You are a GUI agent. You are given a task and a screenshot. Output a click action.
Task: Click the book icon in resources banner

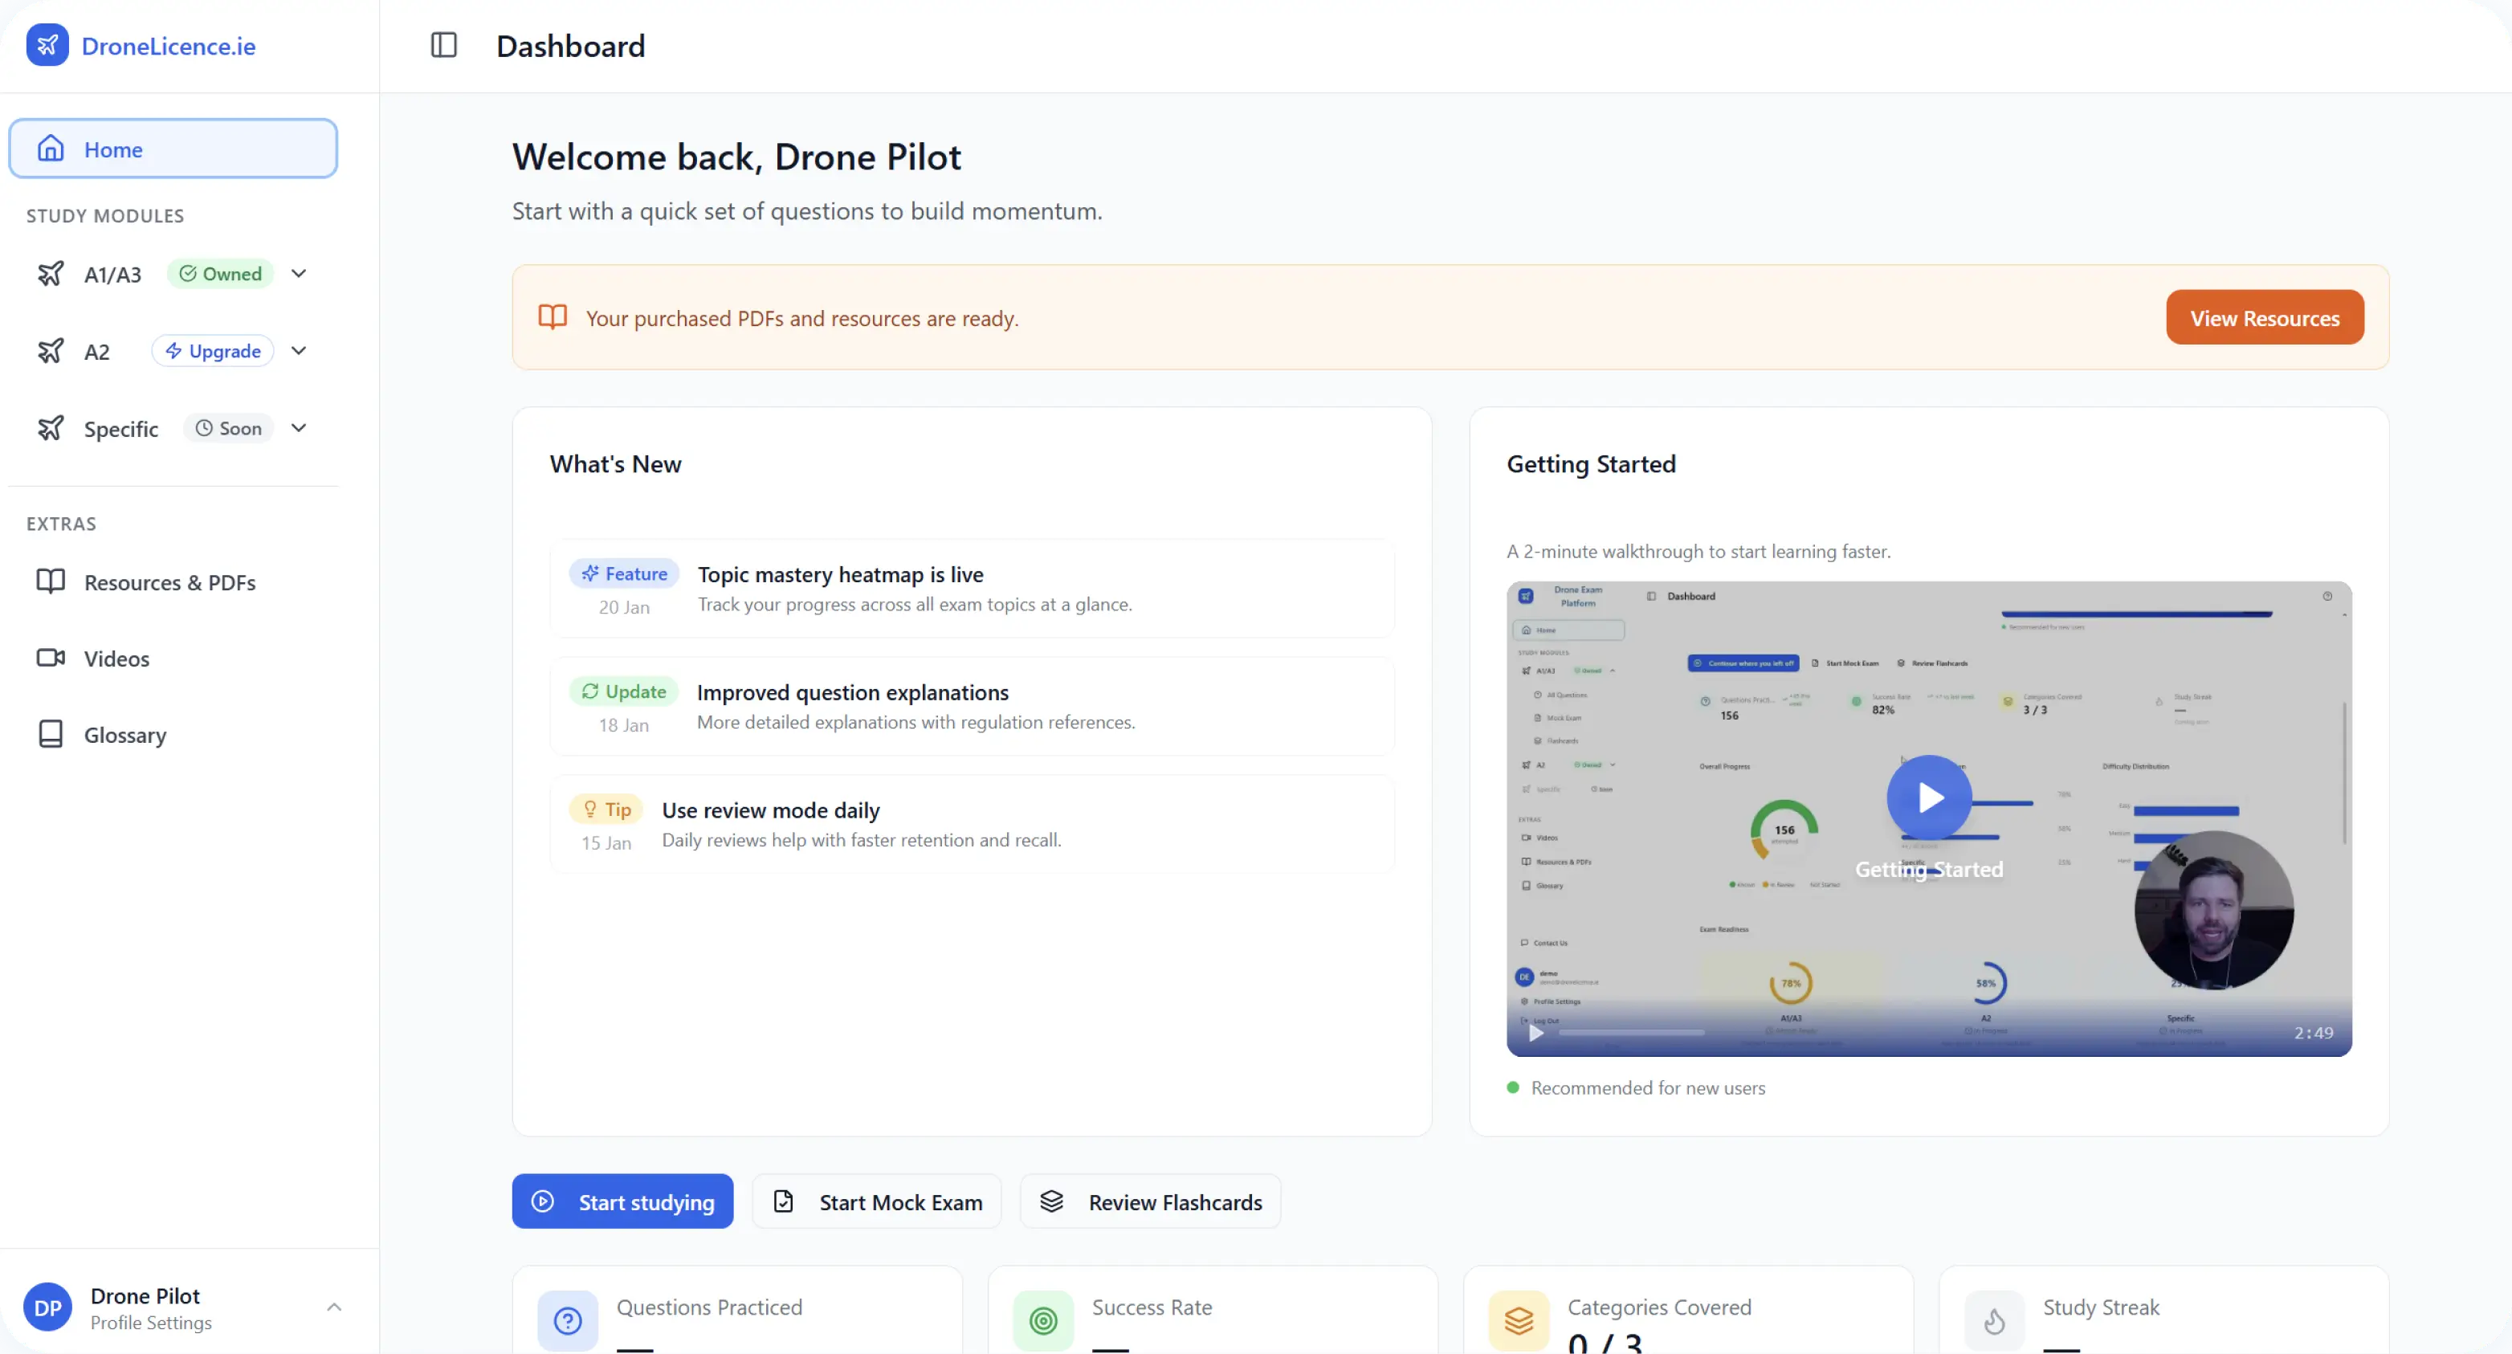pos(553,317)
